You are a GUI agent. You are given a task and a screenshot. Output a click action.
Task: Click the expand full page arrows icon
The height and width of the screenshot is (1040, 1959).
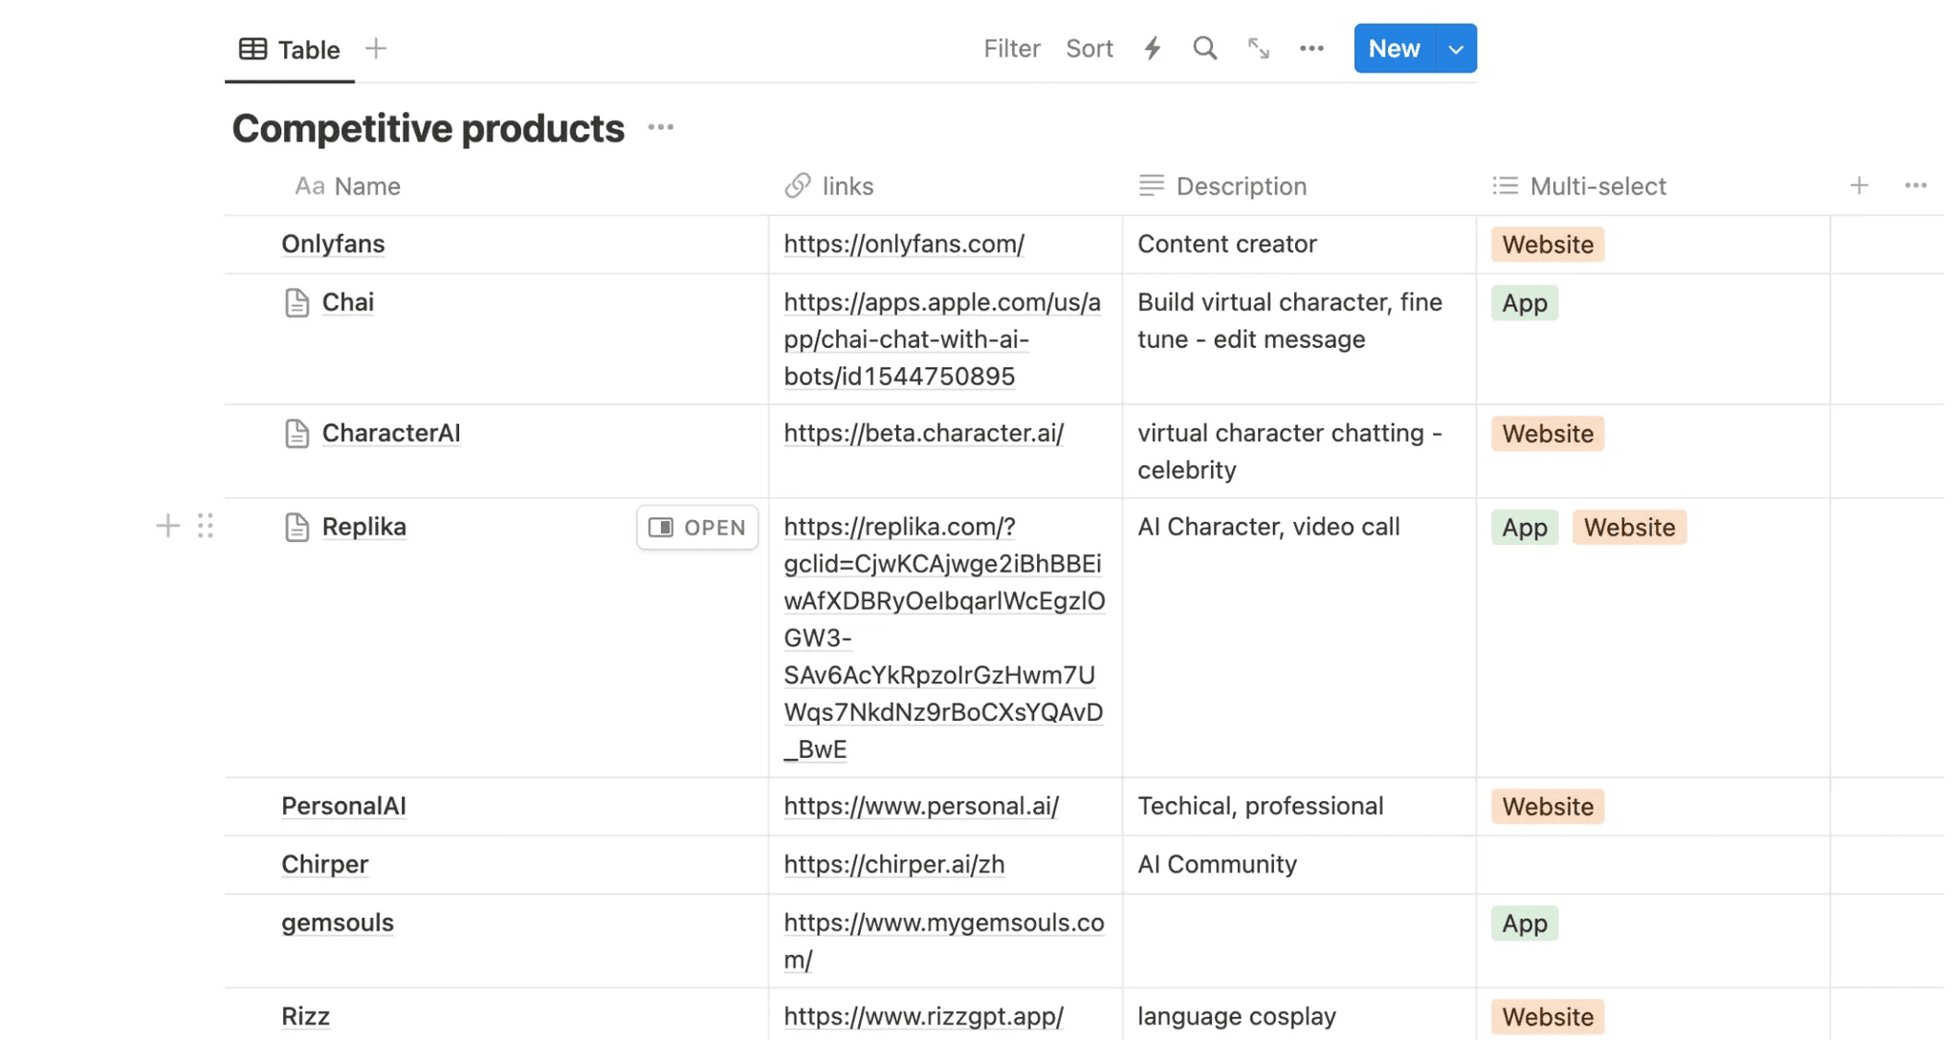point(1258,49)
